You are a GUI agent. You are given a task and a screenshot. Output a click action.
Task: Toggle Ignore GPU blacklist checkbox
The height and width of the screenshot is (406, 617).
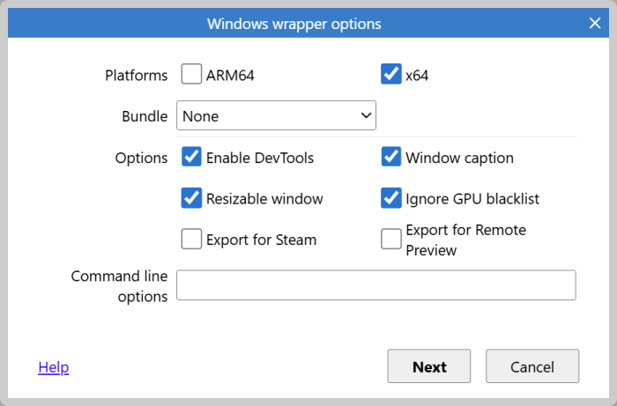[x=391, y=198]
